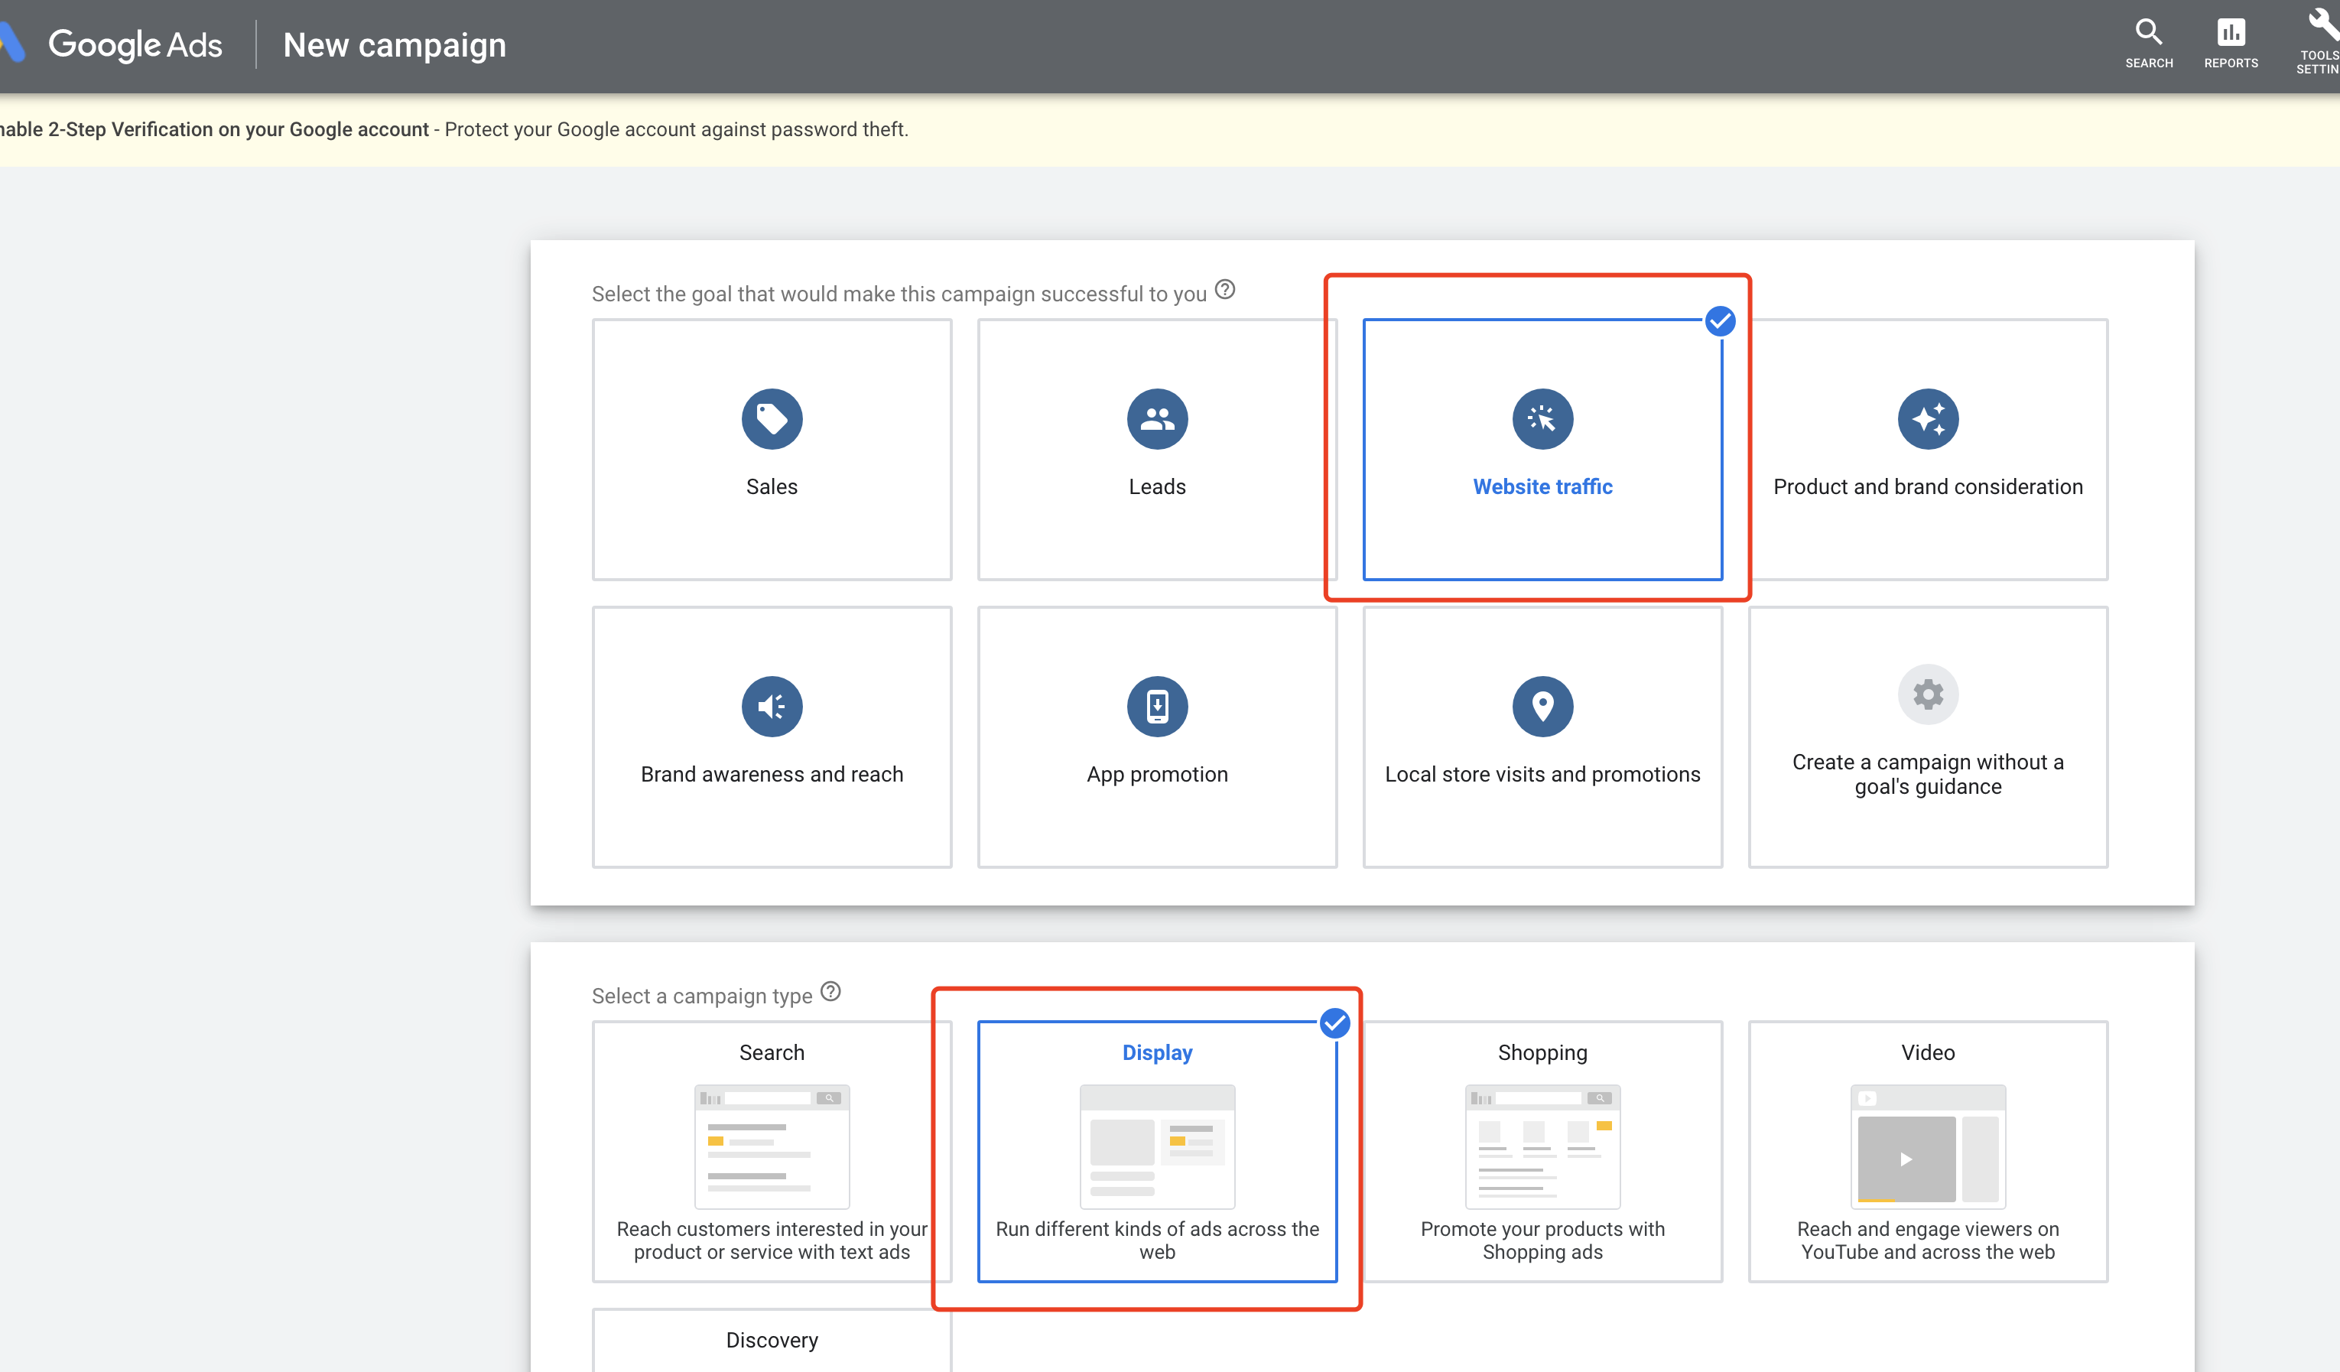Choose the Discovery campaign type
The height and width of the screenshot is (1372, 2340).
tap(772, 1341)
